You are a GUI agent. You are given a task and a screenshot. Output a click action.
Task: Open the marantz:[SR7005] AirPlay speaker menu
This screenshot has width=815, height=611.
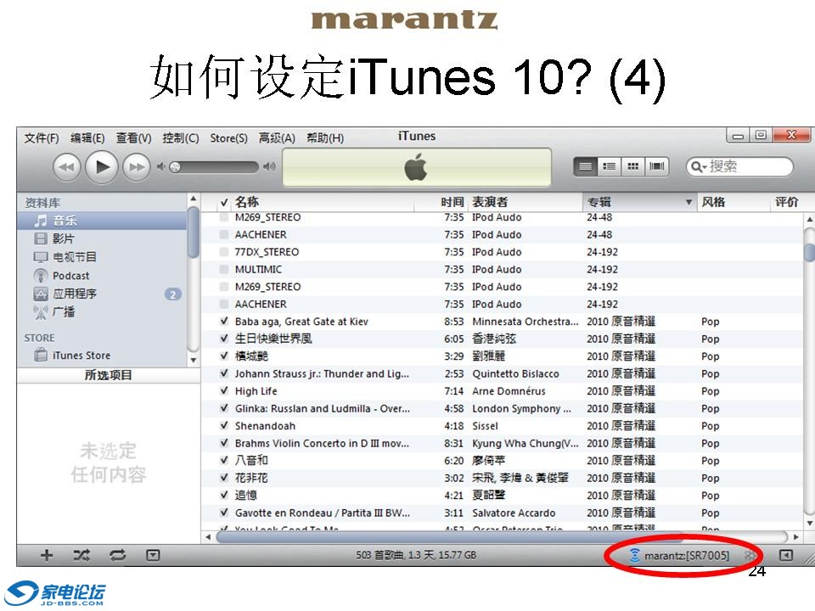pos(680,556)
